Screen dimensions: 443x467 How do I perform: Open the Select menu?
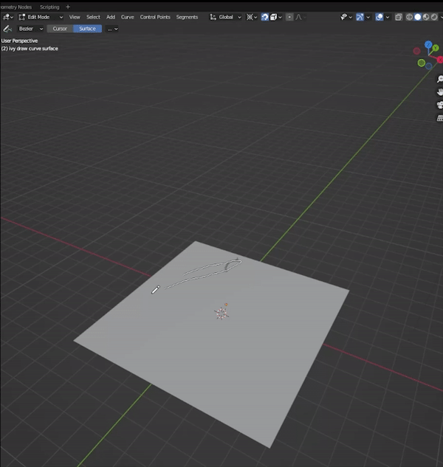[x=93, y=17]
